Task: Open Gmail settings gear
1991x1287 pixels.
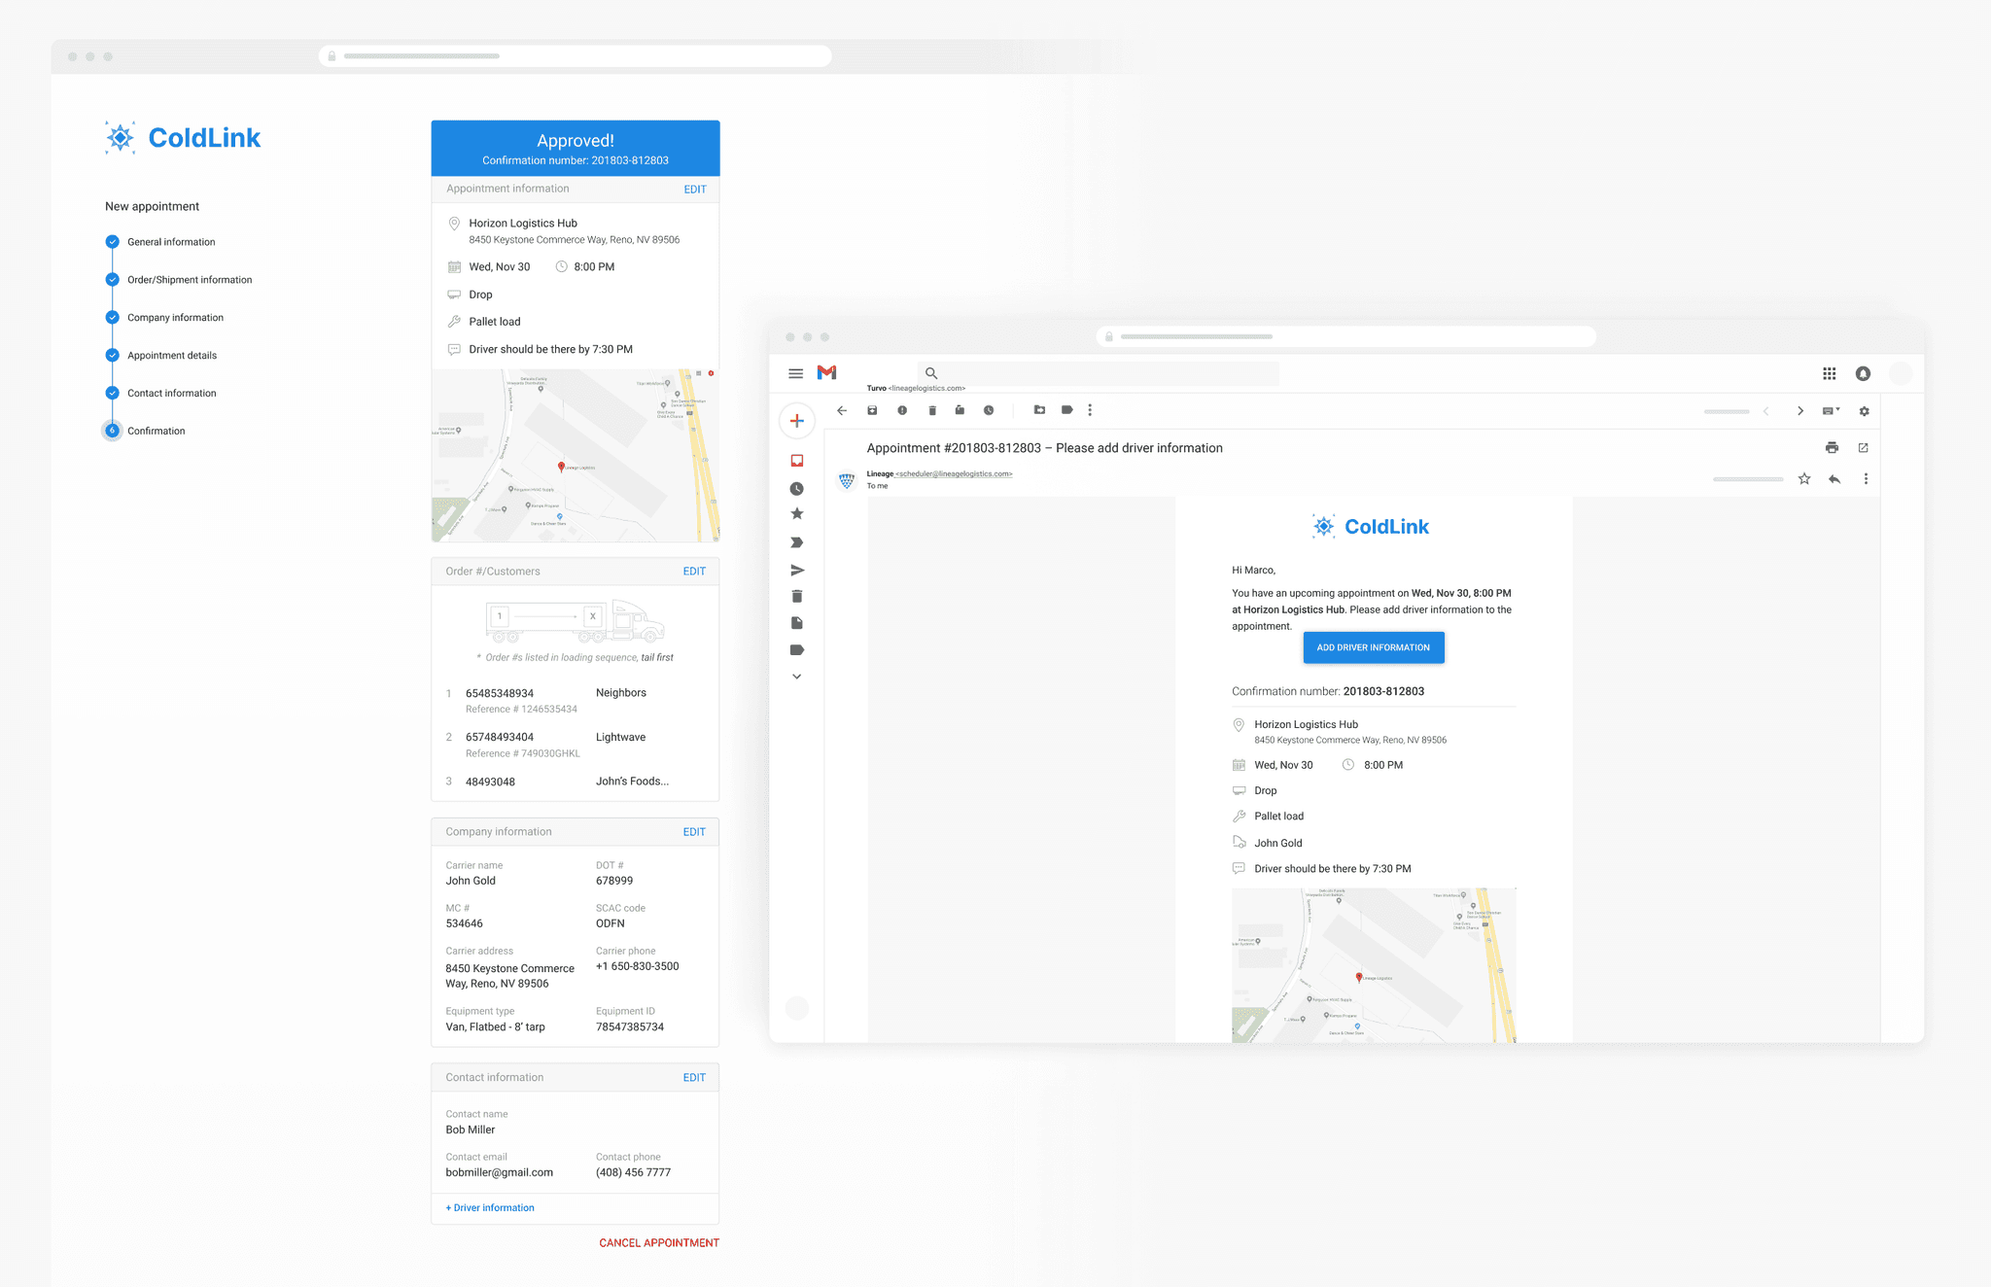Action: [x=1864, y=411]
